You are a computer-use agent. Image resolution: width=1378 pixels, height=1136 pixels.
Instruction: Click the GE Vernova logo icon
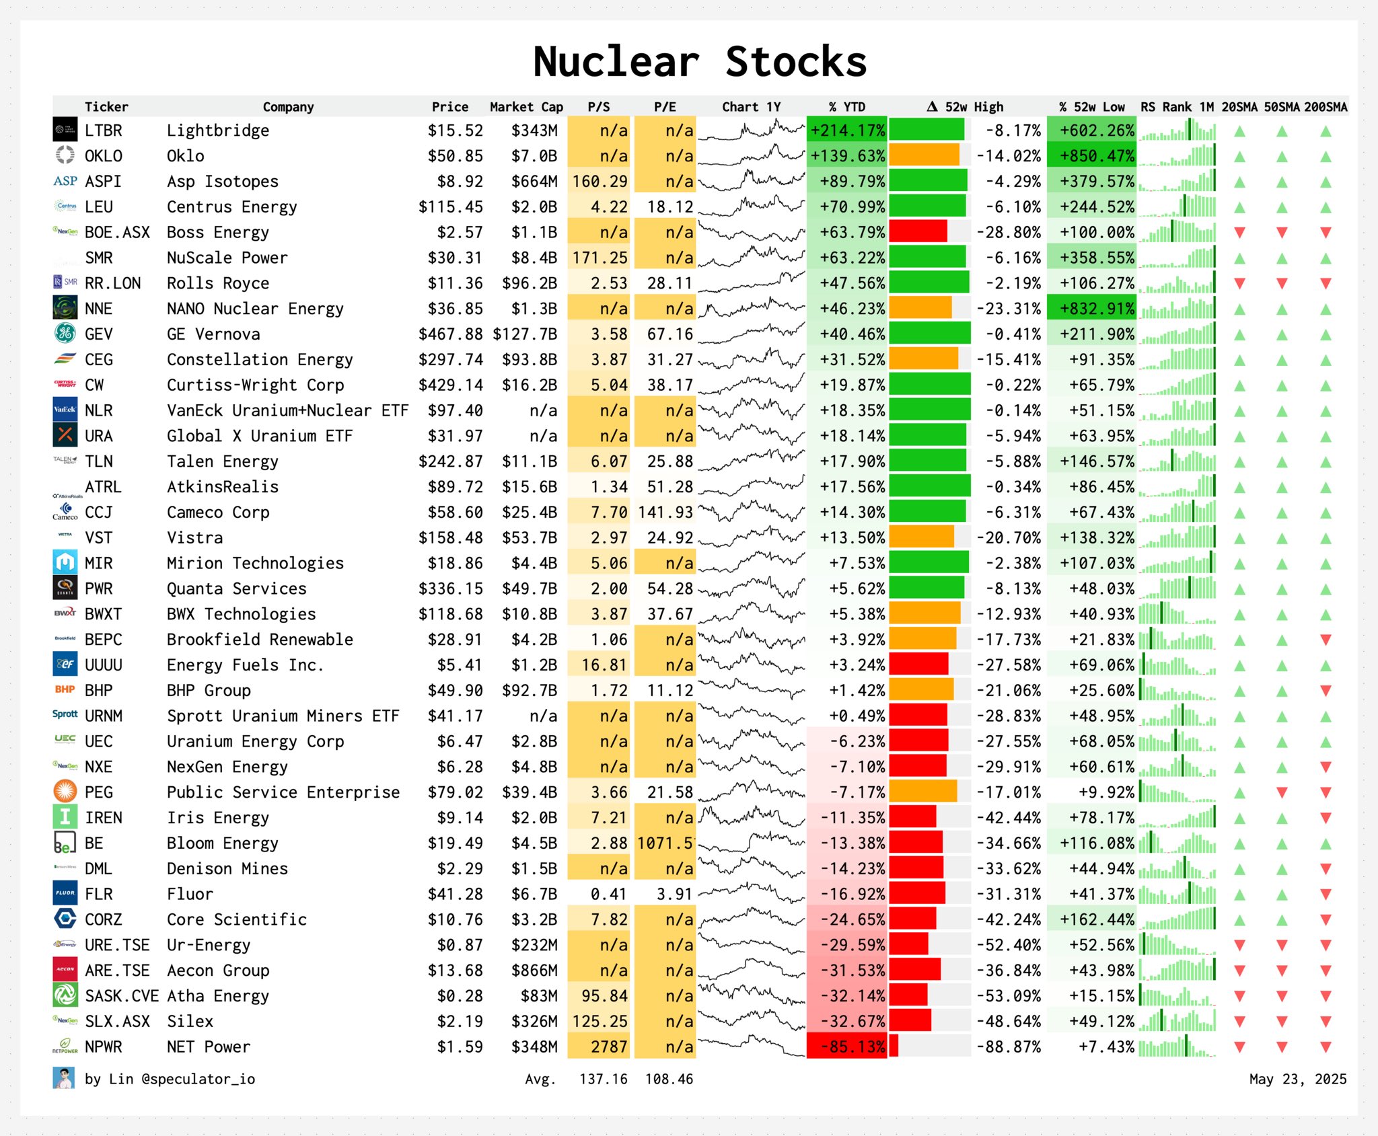(65, 334)
